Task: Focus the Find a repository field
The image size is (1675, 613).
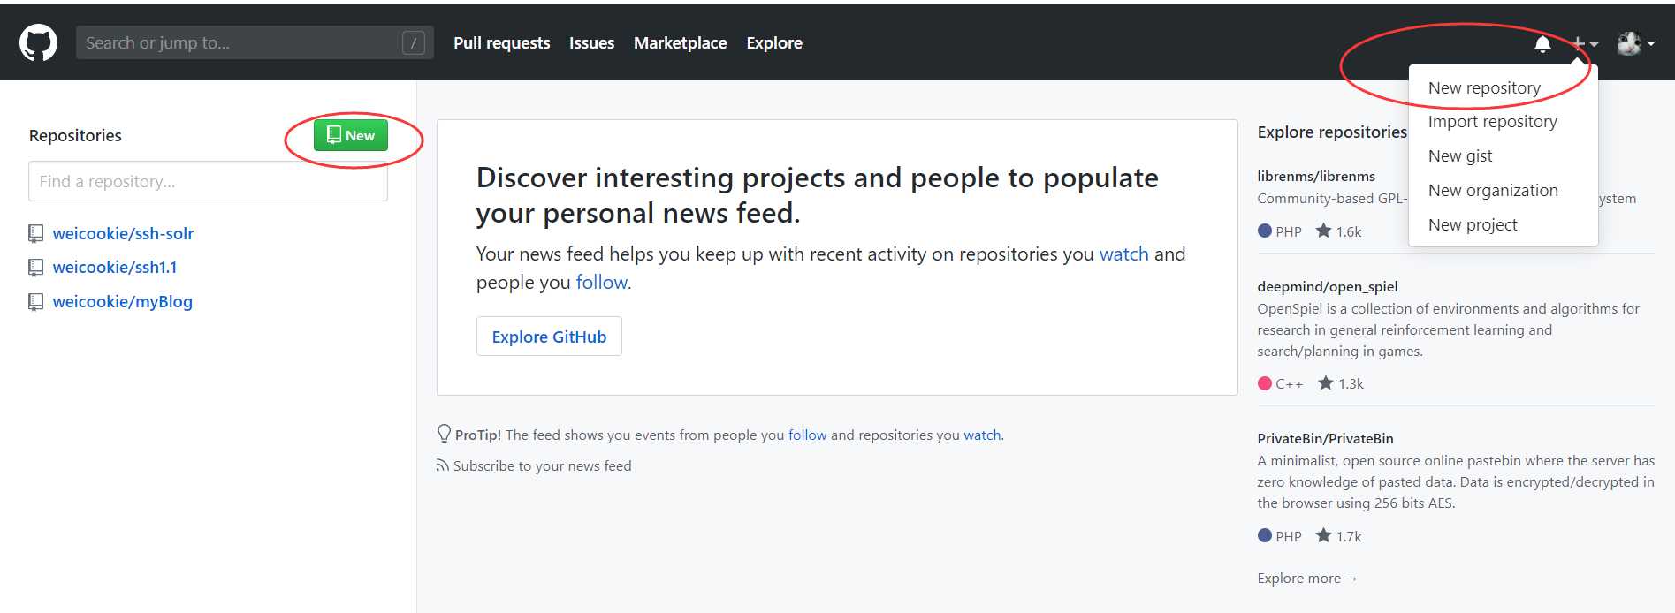Action: 208,181
